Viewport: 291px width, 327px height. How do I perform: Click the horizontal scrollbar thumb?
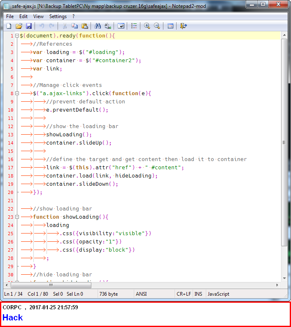point(51,285)
